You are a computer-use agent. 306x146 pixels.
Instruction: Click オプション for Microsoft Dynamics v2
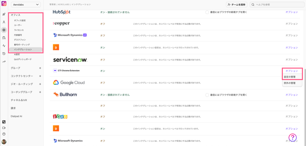(292, 35)
